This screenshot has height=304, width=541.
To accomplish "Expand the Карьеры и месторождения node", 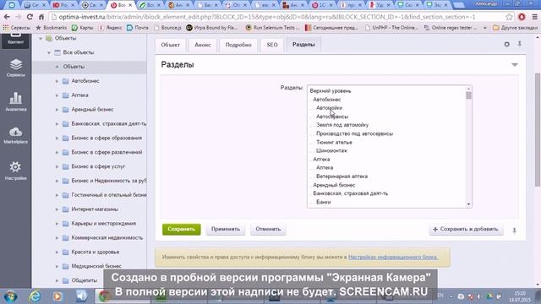I will 57,223.
